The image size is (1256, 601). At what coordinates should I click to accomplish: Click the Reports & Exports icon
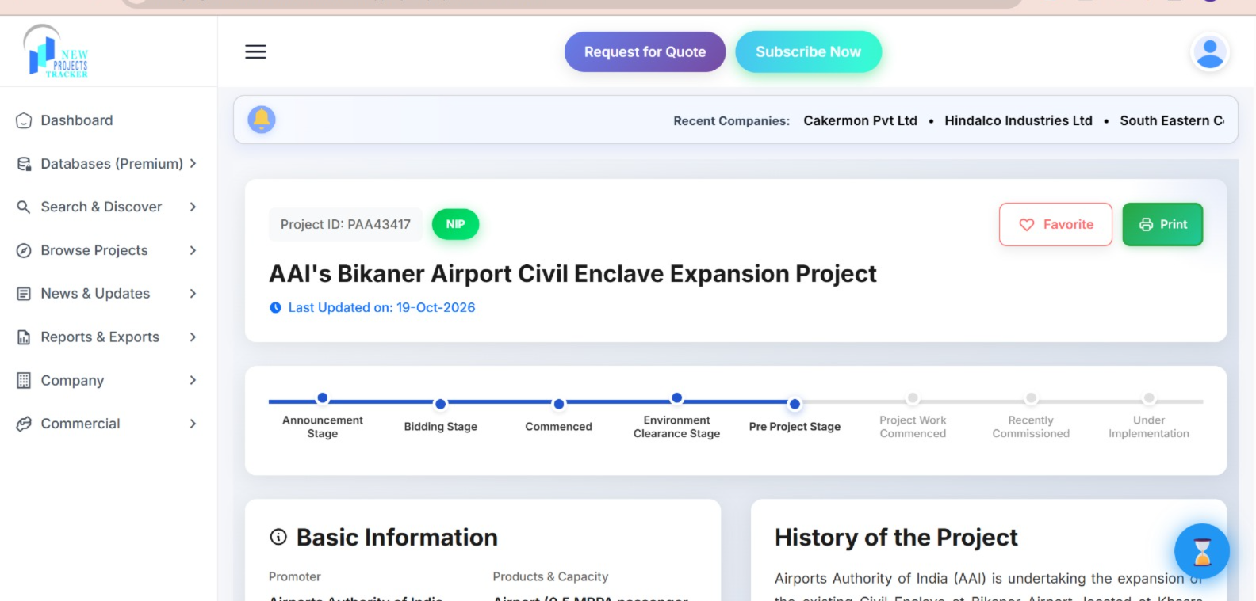point(24,337)
